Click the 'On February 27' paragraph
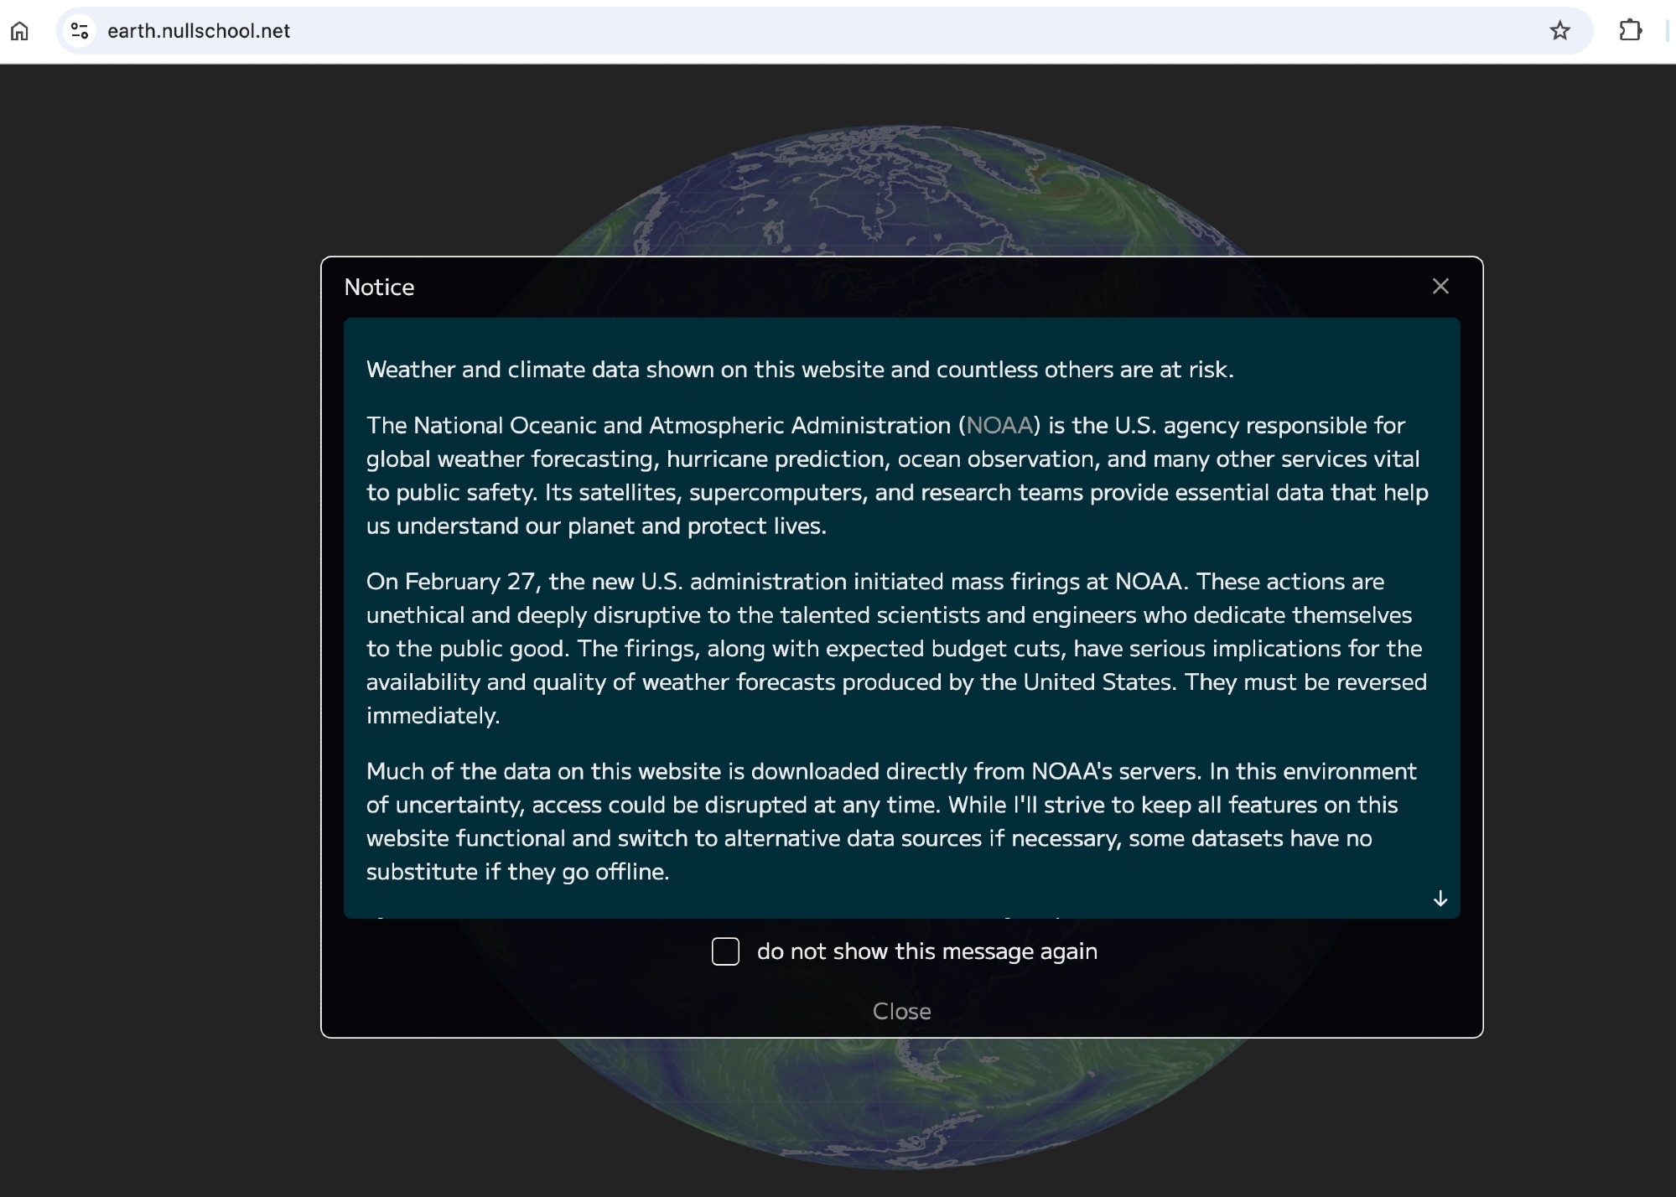 coord(895,648)
